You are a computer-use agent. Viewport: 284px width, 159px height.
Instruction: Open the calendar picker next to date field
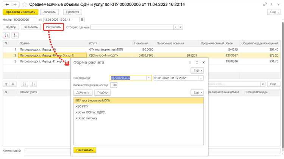click(82, 20)
